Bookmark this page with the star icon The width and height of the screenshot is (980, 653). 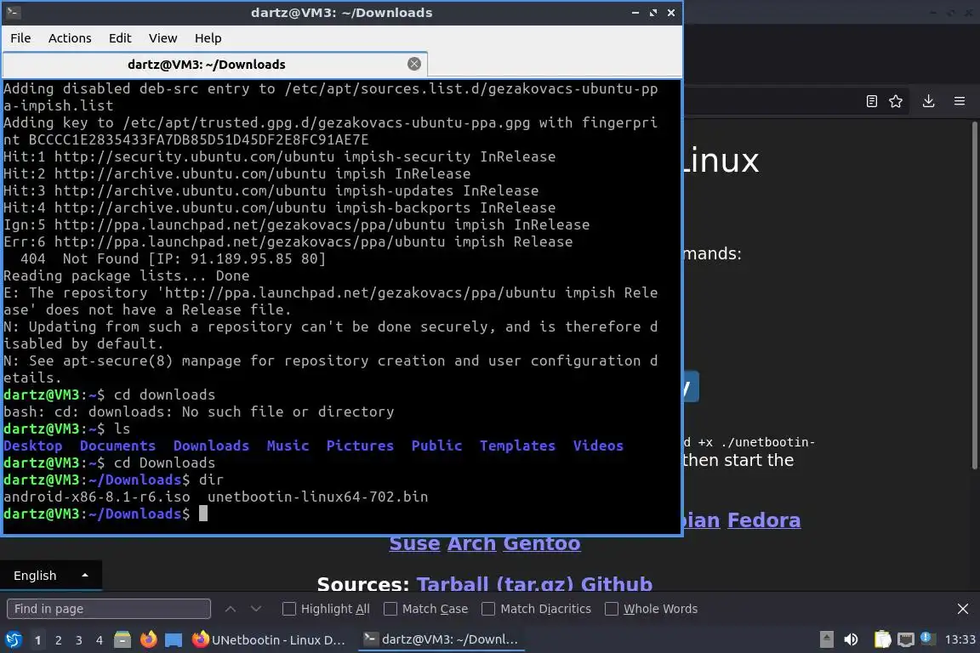coord(896,101)
